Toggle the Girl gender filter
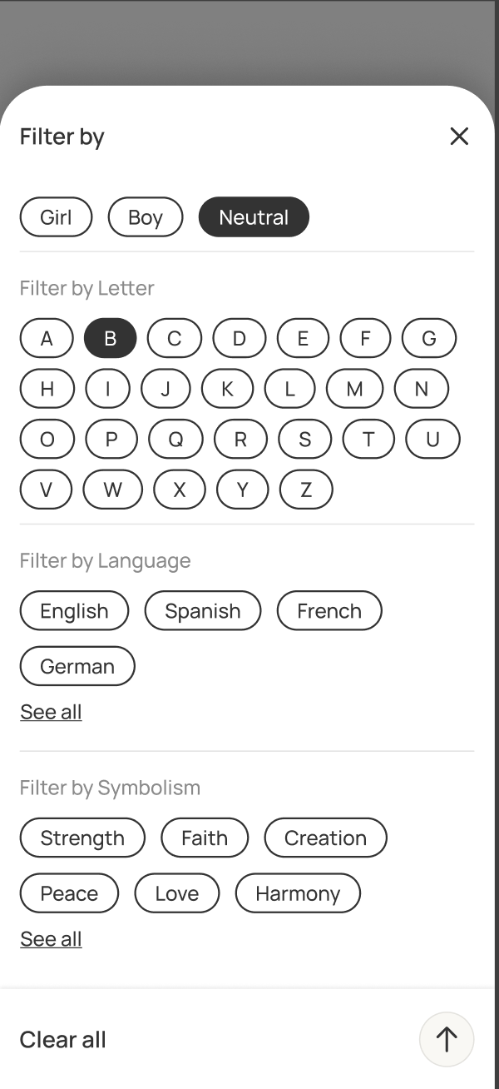Viewport: 499px width, 1089px height. click(56, 217)
